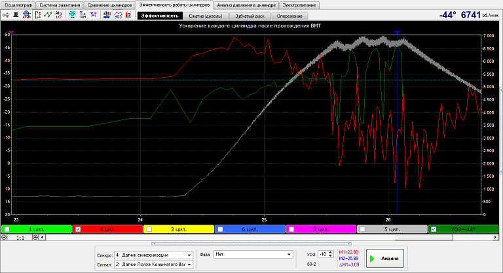Enable the '6 цил.' blue cylinder checkbox

click(220, 229)
